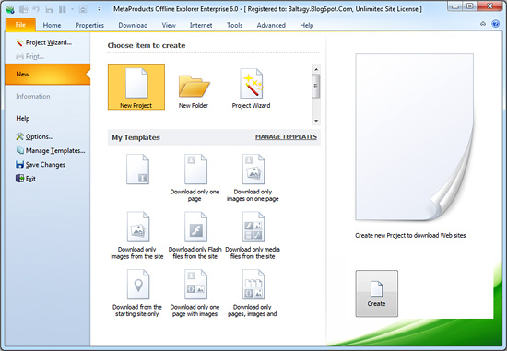Select the View tab
507x351 pixels.
tap(169, 25)
